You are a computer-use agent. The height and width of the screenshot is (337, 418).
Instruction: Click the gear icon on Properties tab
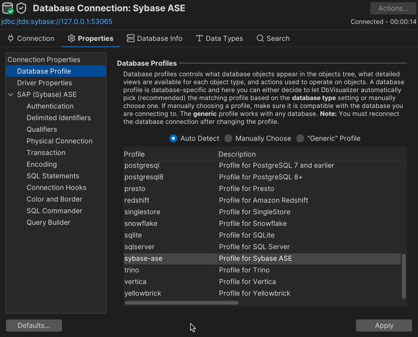[x=71, y=39]
